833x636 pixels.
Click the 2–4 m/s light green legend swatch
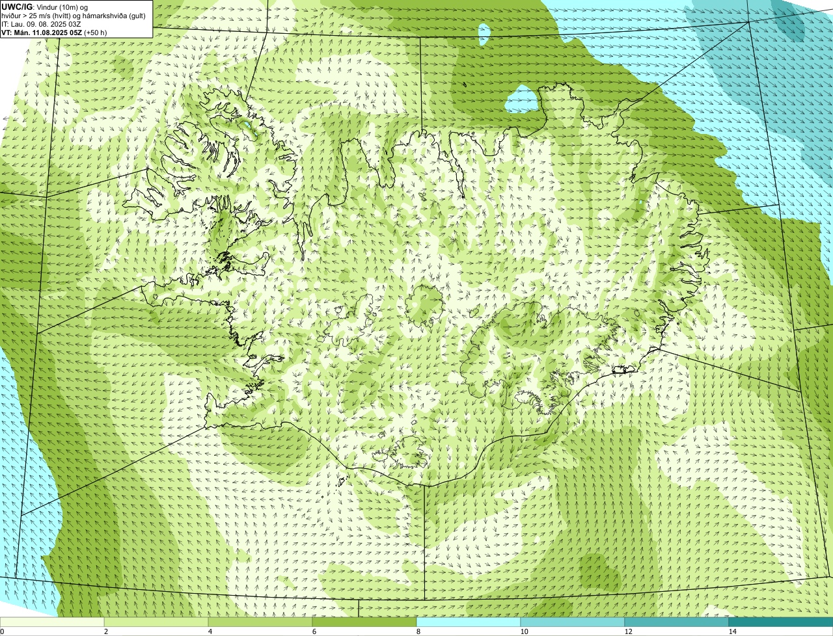[156, 622]
